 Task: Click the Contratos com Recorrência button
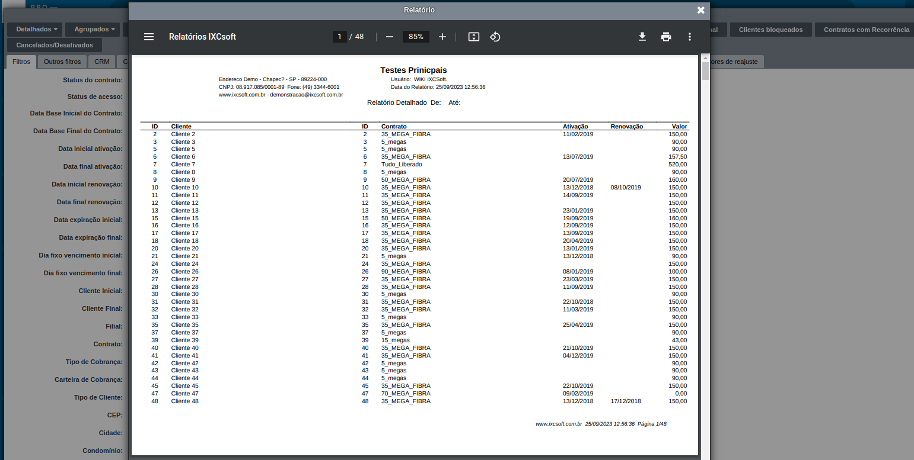pos(866,30)
